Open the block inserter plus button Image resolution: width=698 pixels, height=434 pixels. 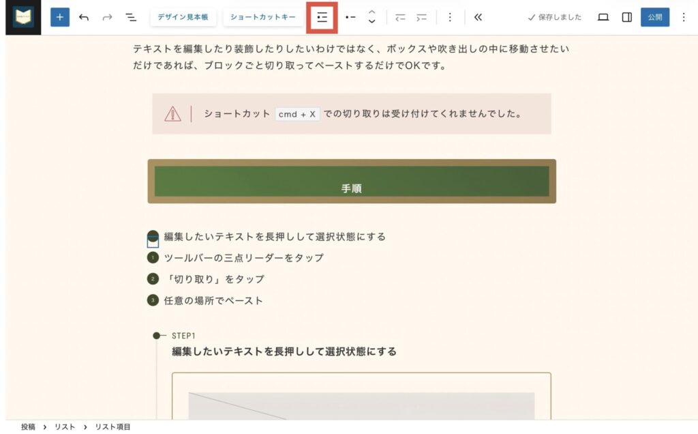click(x=60, y=18)
